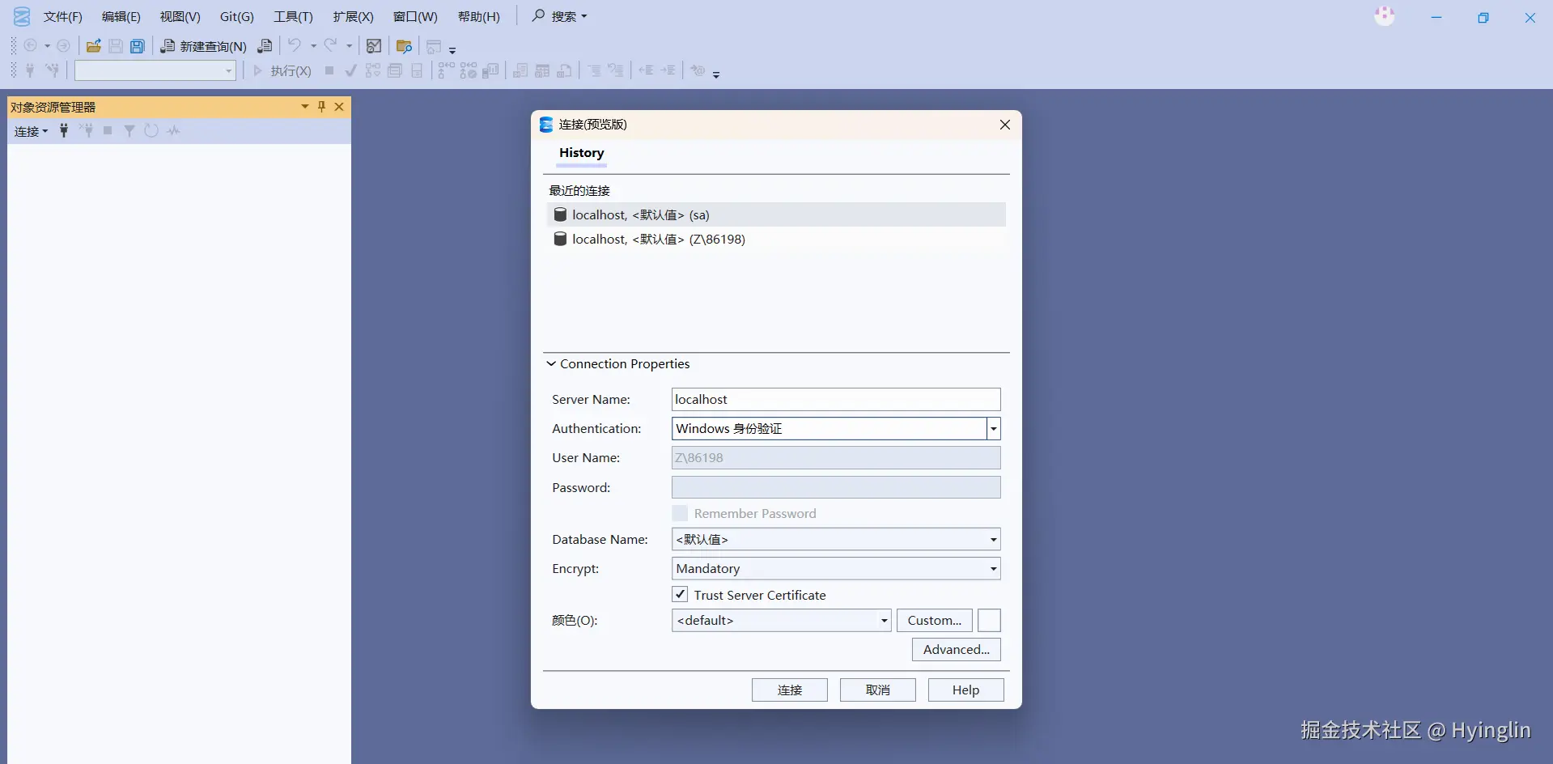Click the Results to Grid icon
Viewport: 1553px width, 764px height.
coord(542,70)
